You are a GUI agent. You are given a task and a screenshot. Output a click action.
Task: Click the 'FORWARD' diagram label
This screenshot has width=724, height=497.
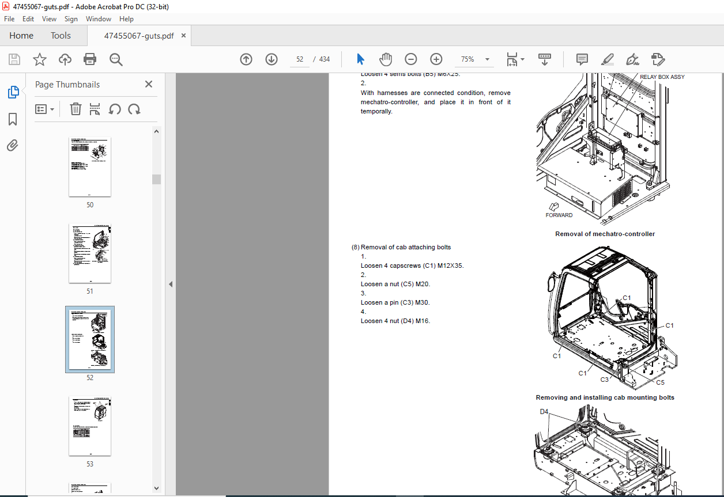click(x=559, y=215)
